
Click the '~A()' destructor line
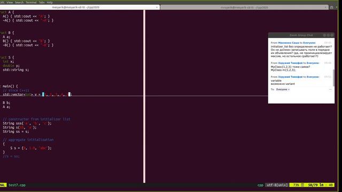tap(28, 20)
